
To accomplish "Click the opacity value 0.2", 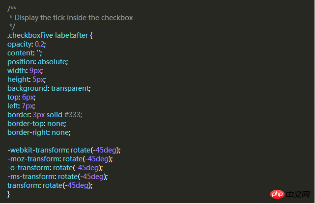I will [x=40, y=44].
